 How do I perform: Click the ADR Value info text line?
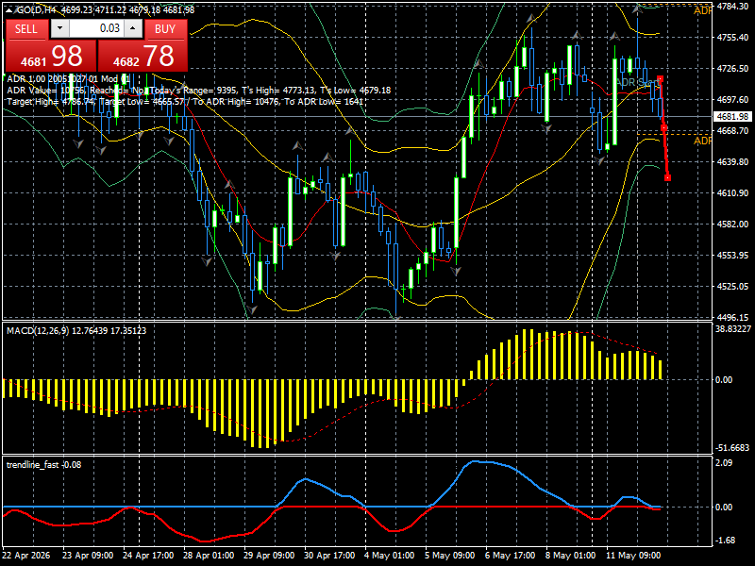pyautogui.click(x=198, y=91)
